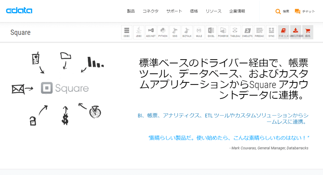The image size is (323, 175).
Task: Select the Cmdlets PowerShell icon
Action: tap(247, 32)
